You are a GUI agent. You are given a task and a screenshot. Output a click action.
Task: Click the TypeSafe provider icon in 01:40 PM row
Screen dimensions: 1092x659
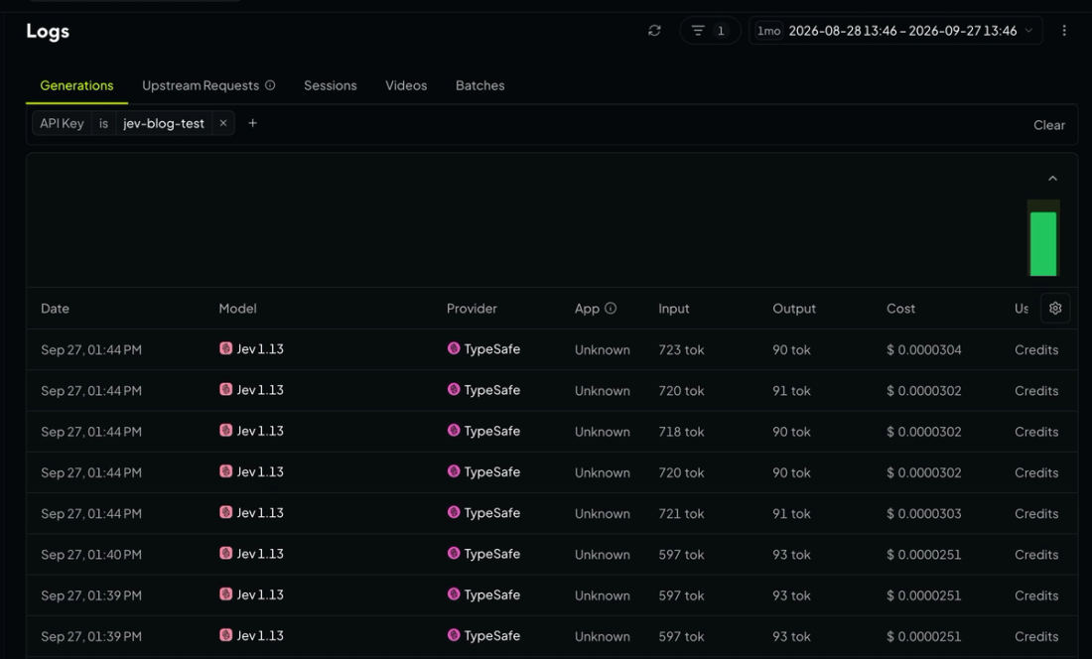tap(454, 553)
